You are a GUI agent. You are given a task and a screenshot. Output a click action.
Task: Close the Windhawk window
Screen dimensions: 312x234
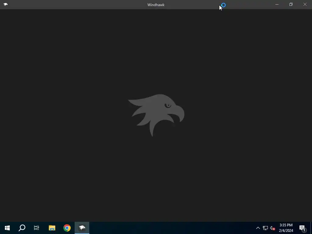coord(305,4)
